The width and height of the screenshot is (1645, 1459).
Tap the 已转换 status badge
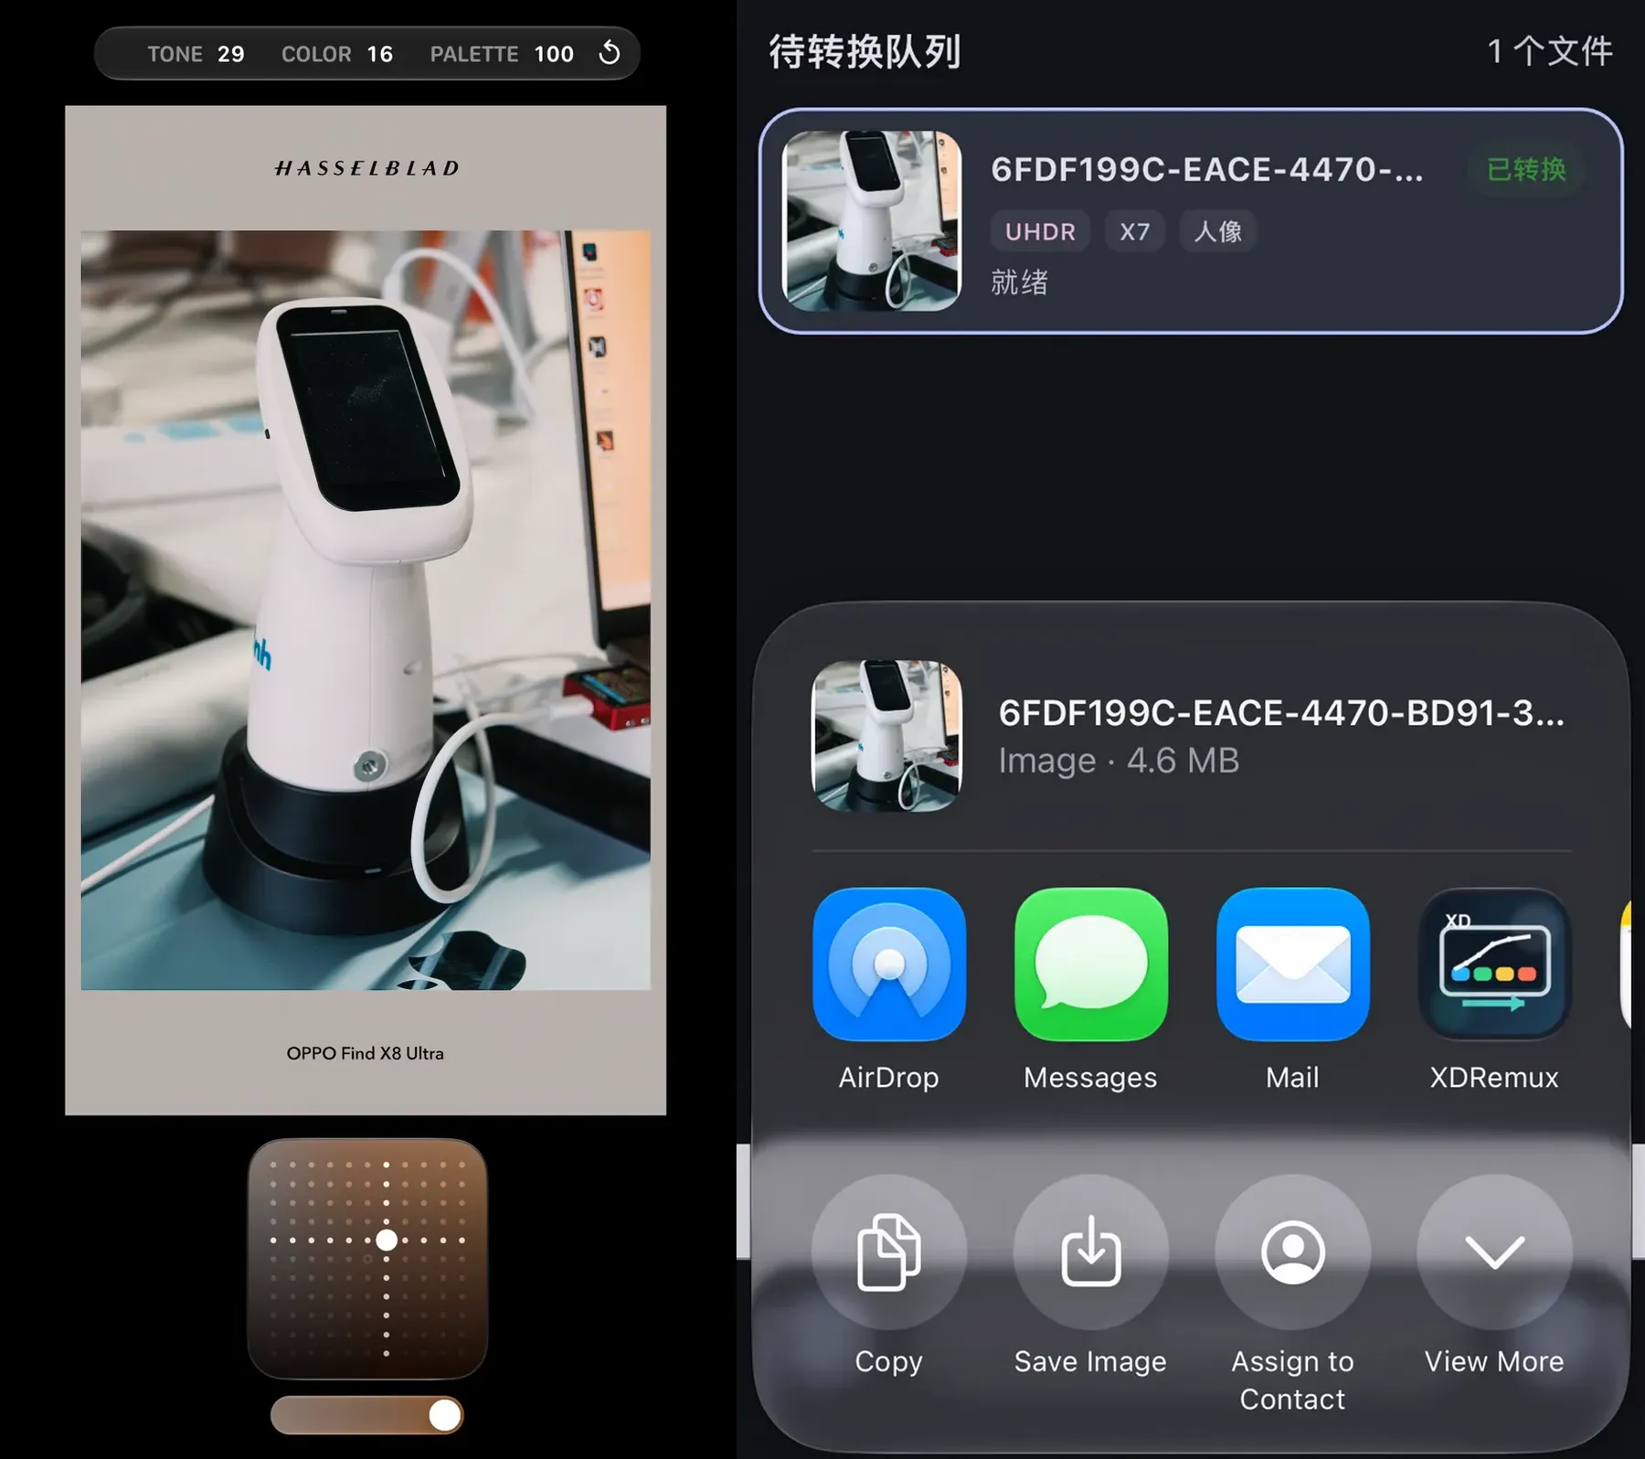[1525, 169]
